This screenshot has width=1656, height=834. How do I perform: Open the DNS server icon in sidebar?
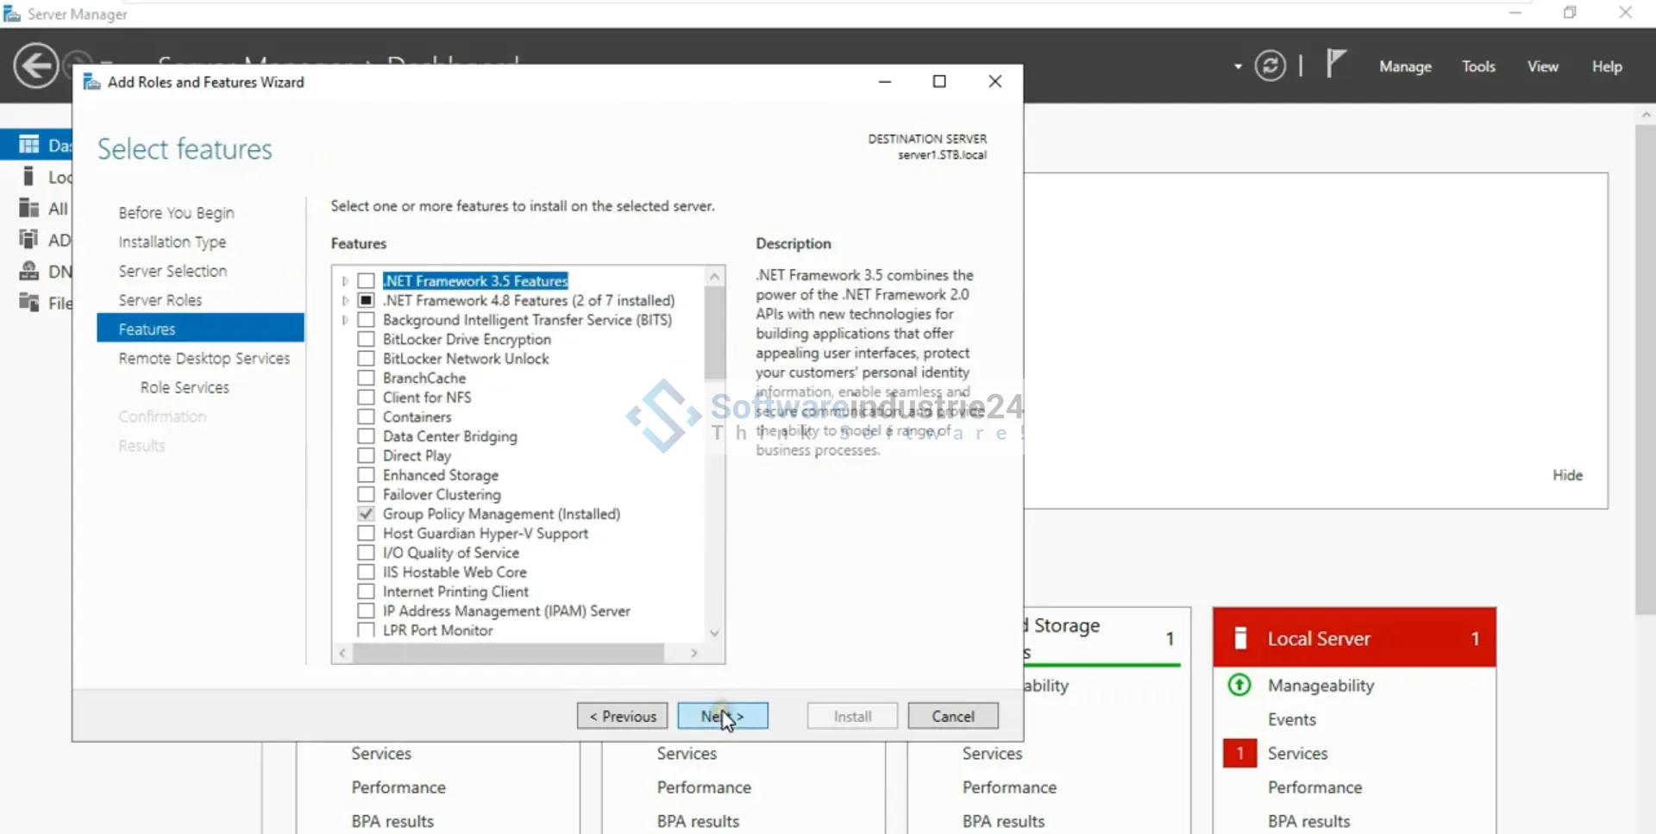29,272
